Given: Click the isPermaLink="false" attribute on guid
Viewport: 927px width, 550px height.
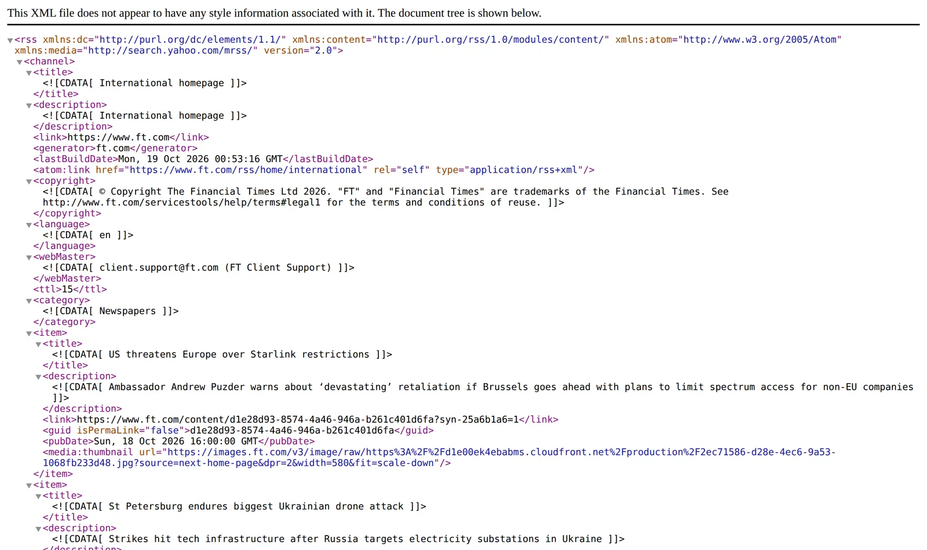Looking at the screenshot, I should 131,430.
